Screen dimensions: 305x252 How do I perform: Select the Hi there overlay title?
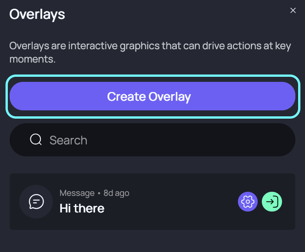82,208
